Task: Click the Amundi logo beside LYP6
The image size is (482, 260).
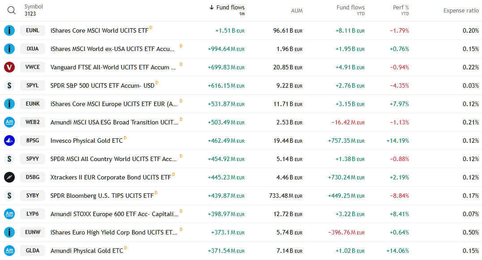Action: click(x=9, y=214)
